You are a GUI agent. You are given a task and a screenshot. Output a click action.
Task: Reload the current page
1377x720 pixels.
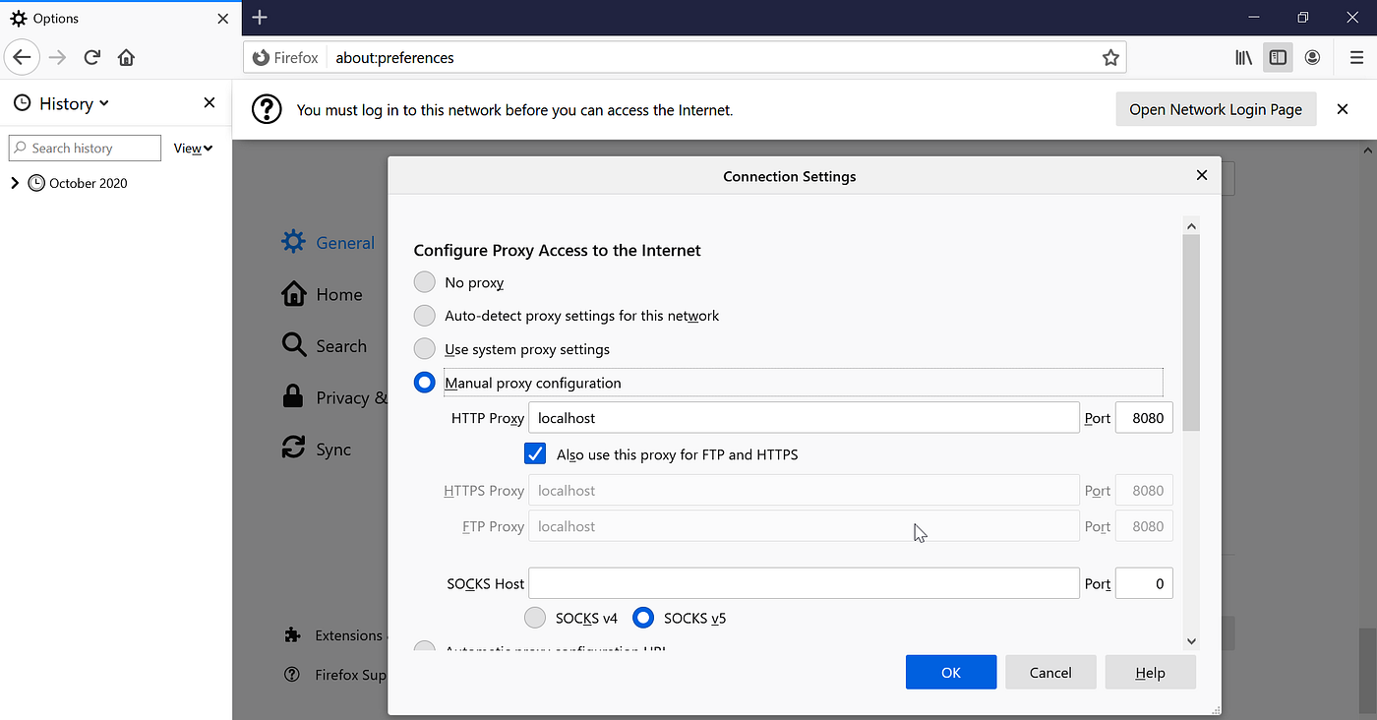[92, 57]
